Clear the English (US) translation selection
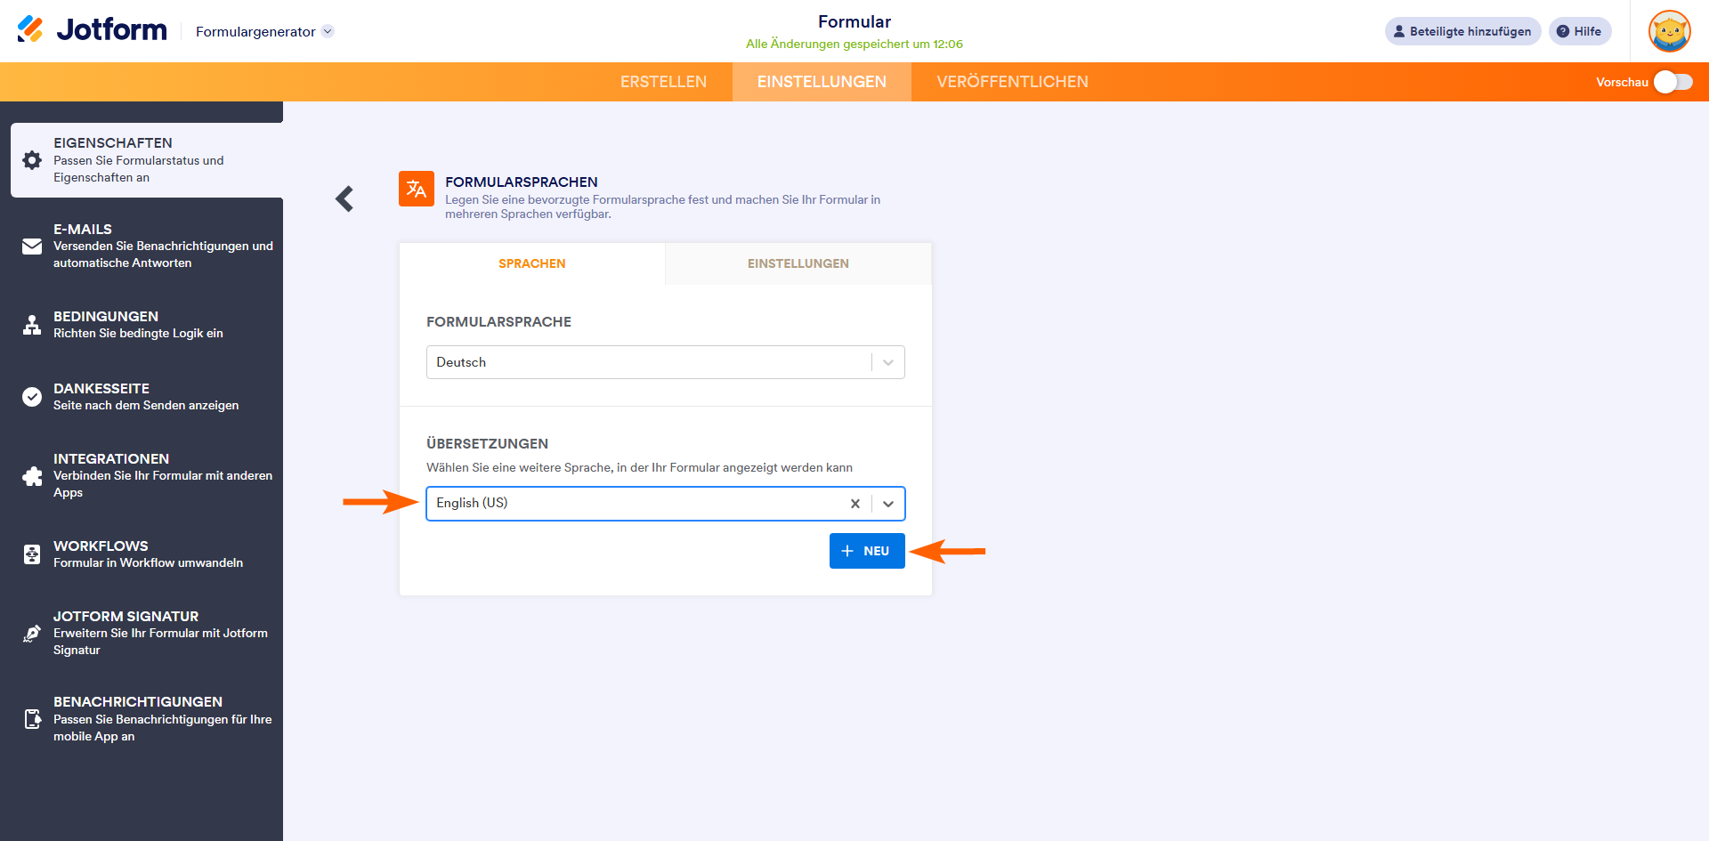Image resolution: width=1709 pixels, height=841 pixels. coord(854,504)
